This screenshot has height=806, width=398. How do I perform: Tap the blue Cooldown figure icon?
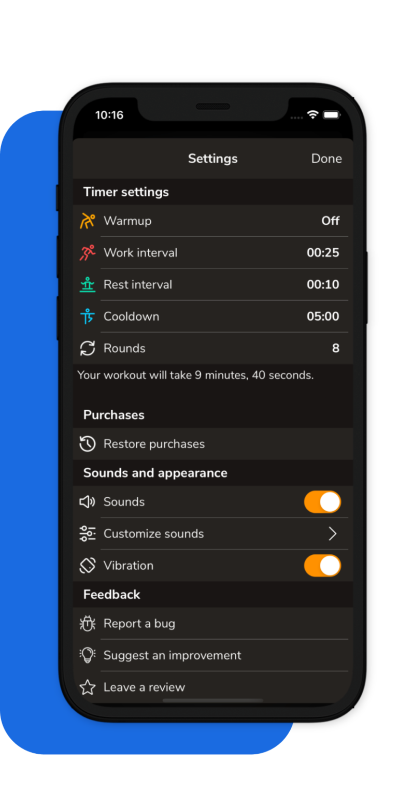pyautogui.click(x=88, y=316)
